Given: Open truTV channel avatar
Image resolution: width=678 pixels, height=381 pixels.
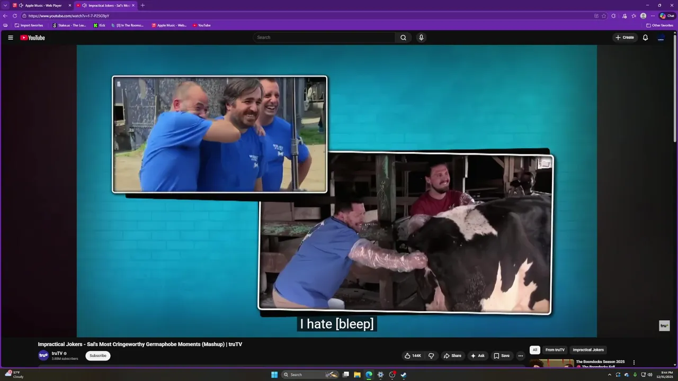Looking at the screenshot, I should tap(43, 356).
